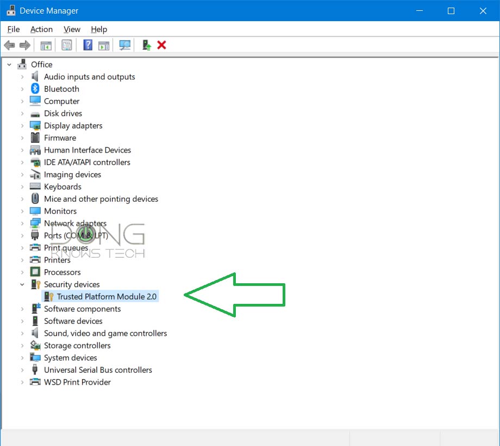Click the Network adapters icon
The height and width of the screenshot is (446, 500).
35,223
